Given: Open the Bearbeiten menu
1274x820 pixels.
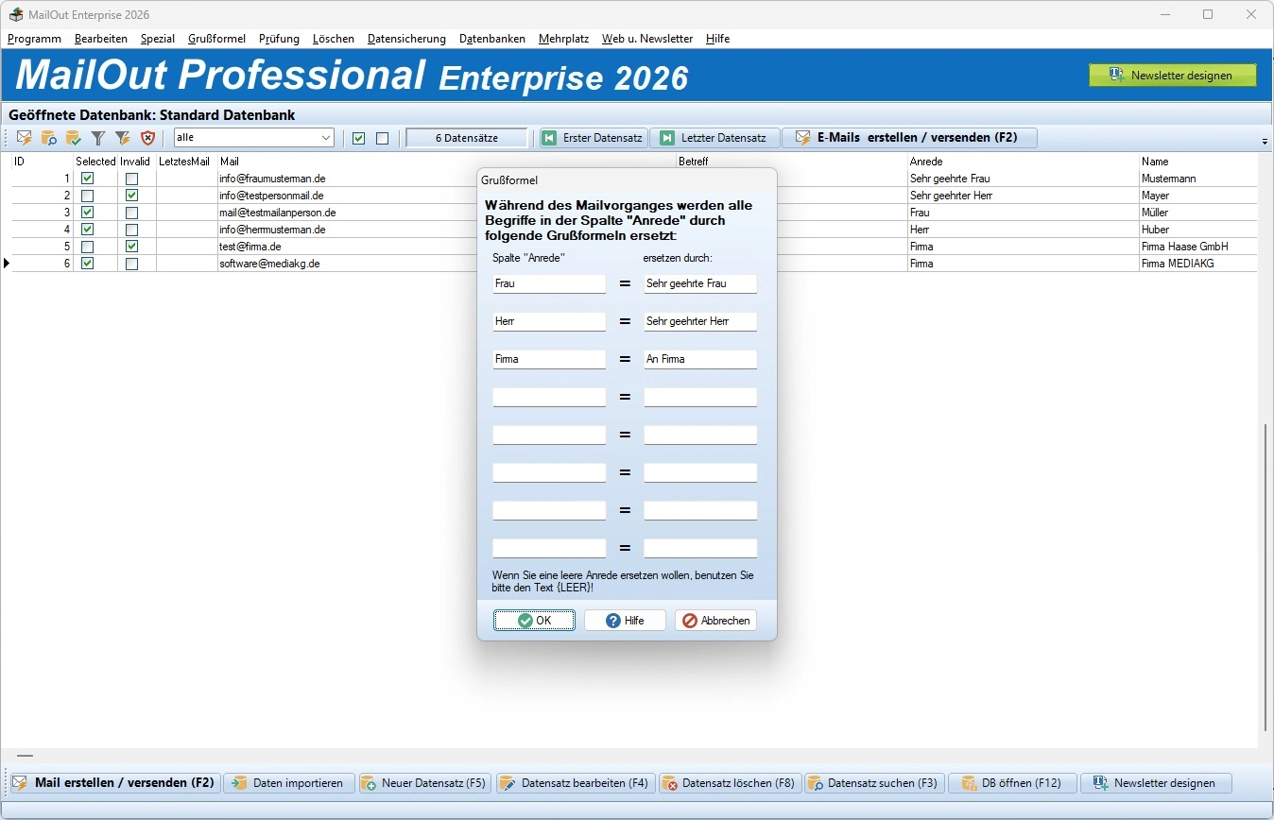Looking at the screenshot, I should (x=101, y=39).
